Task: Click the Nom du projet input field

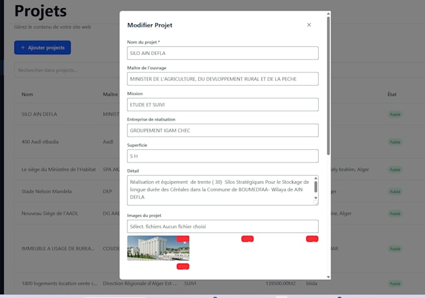Action: click(x=222, y=53)
